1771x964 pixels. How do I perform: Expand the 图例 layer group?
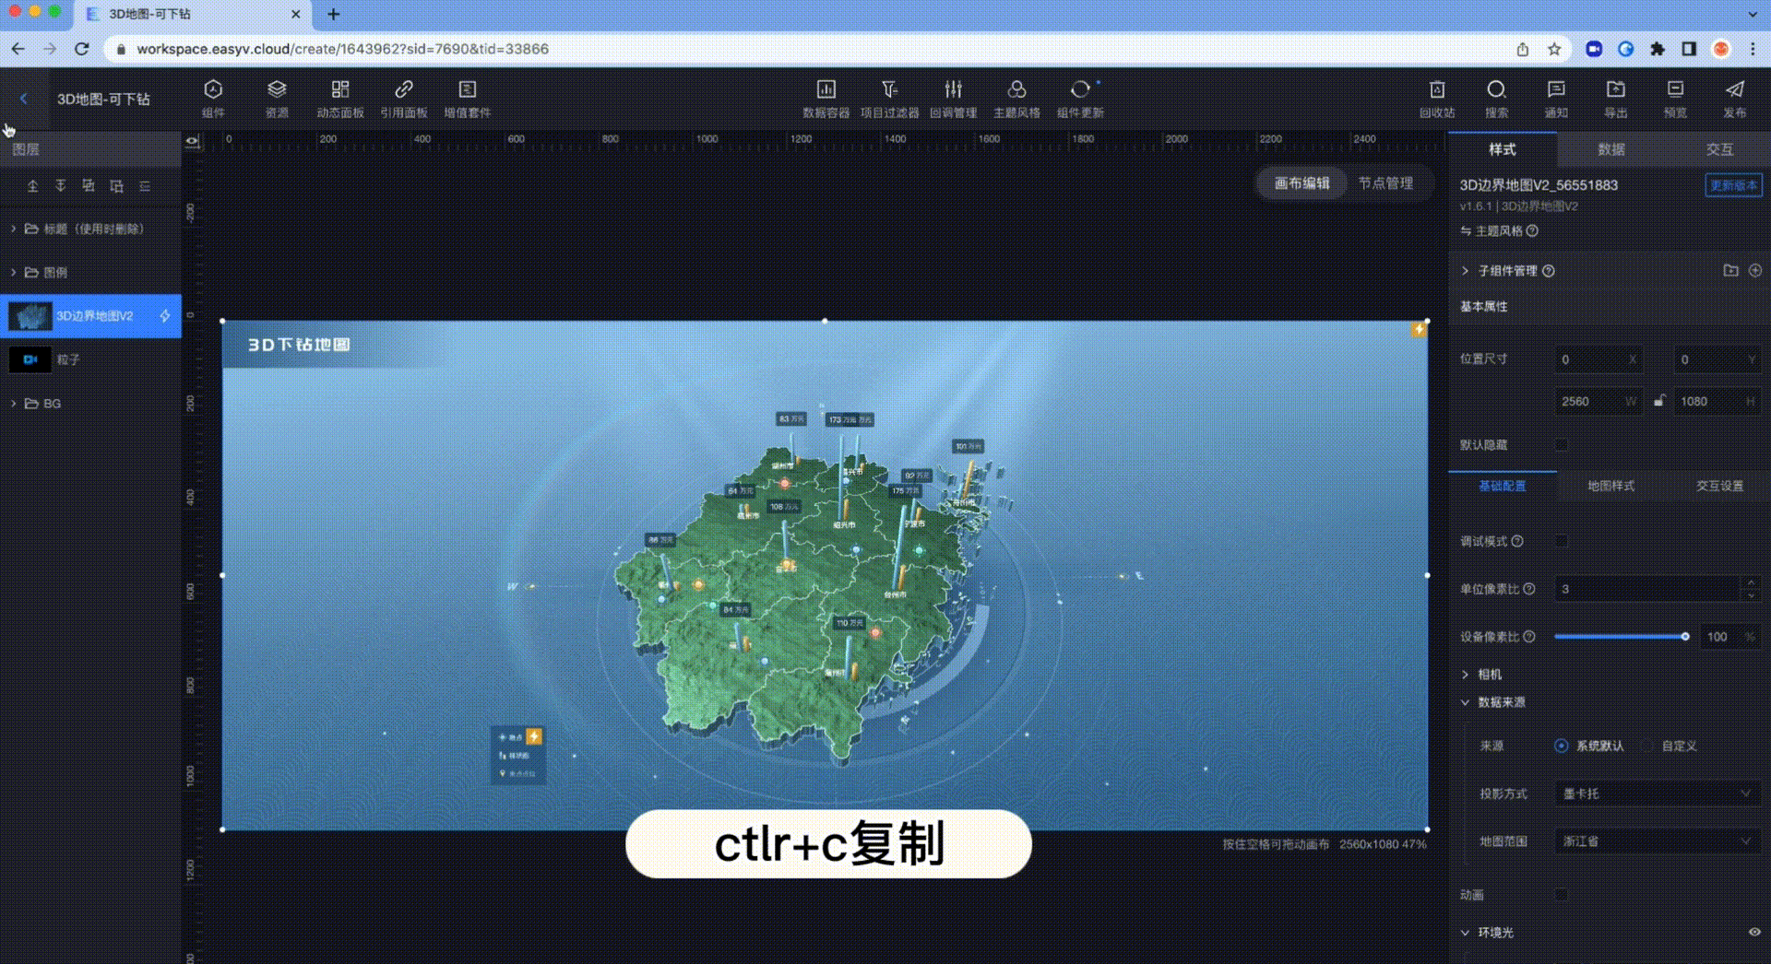tap(13, 272)
